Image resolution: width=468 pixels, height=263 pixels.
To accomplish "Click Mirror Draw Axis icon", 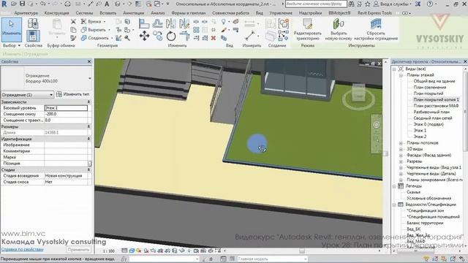I will click(184, 23).
